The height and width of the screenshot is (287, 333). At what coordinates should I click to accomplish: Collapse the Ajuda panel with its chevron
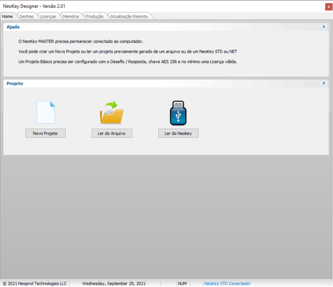(323, 27)
